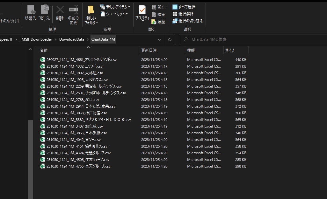Click the 2023/11/25 4:17 date cell
This screenshot has width=327, height=199.
tap(154, 66)
